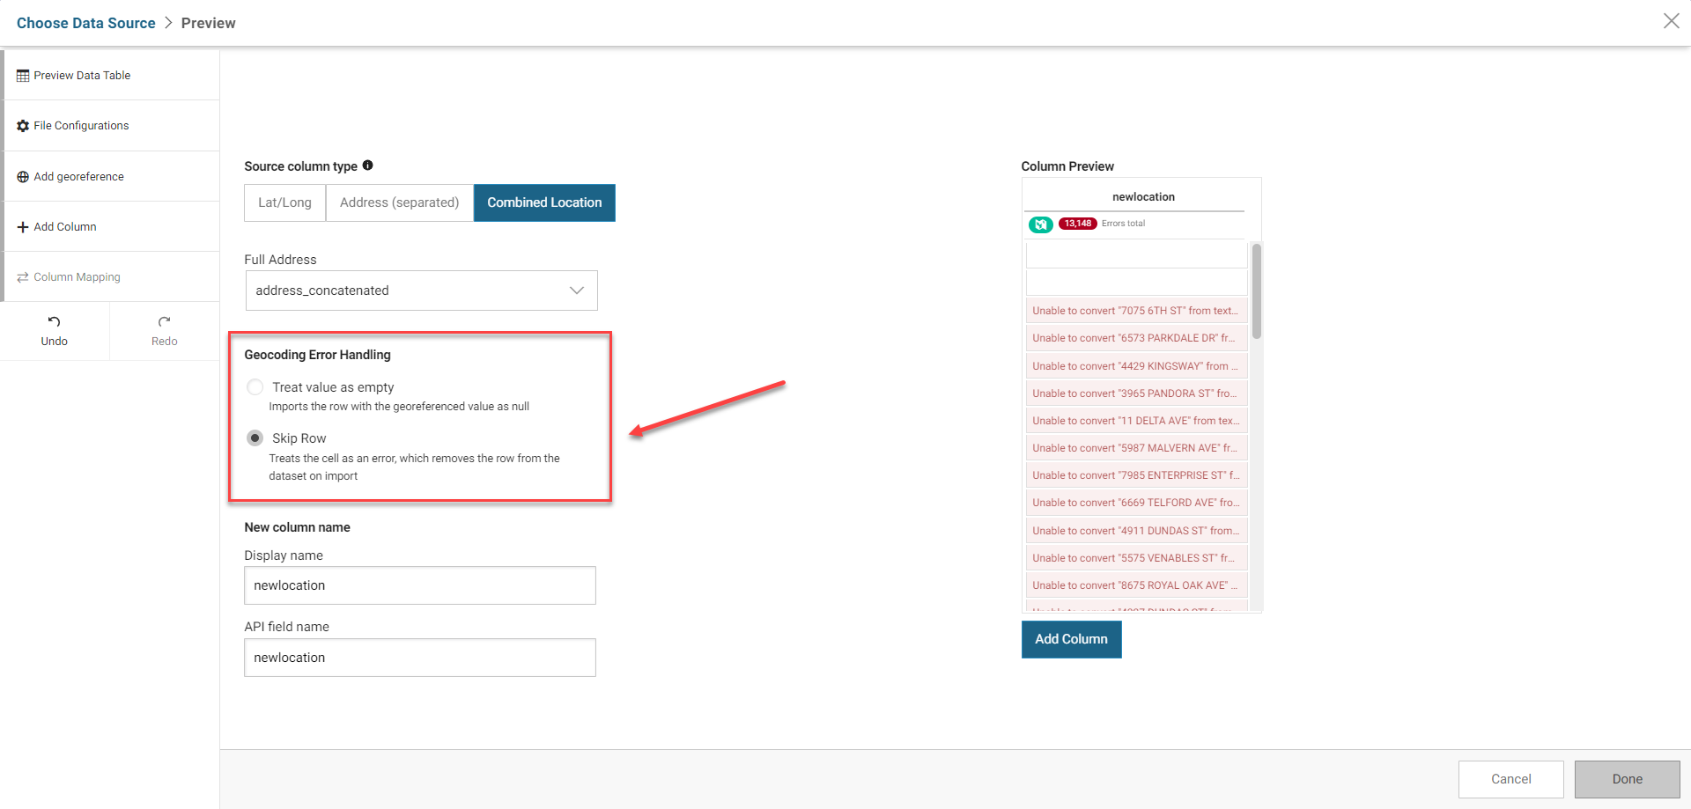Screen dimensions: 1691x809
Task: Switch to Lat/Long source type
Action: [284, 202]
